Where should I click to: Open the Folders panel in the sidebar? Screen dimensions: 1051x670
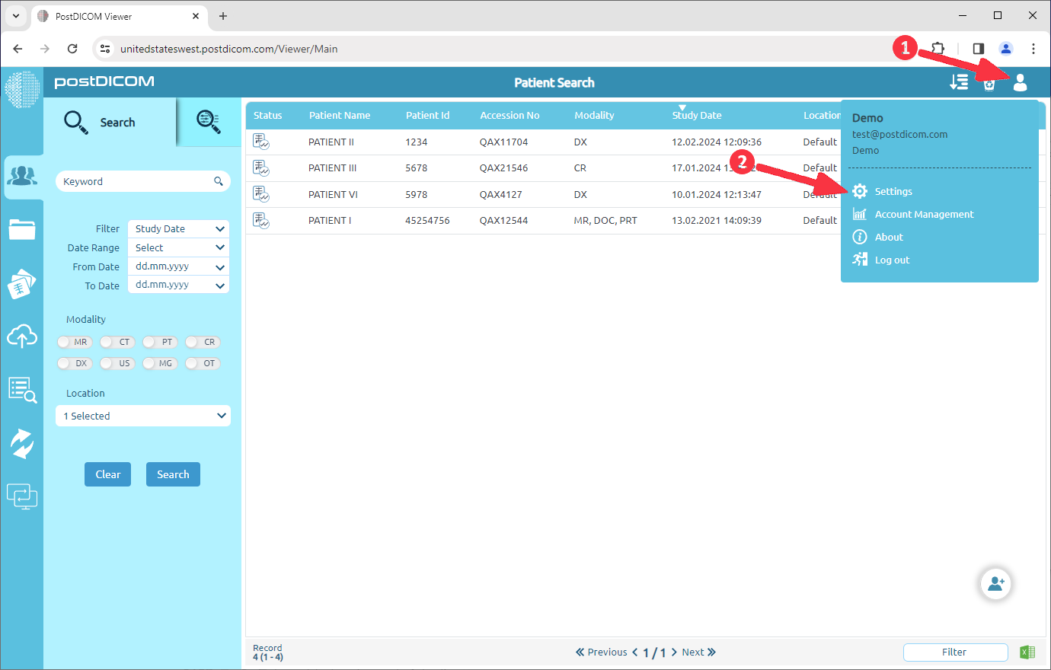pyautogui.click(x=23, y=229)
